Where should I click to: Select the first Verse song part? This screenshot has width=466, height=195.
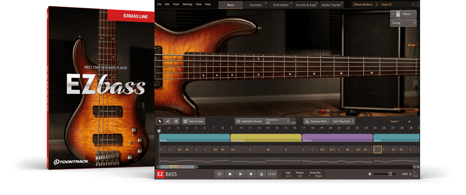click(x=194, y=138)
